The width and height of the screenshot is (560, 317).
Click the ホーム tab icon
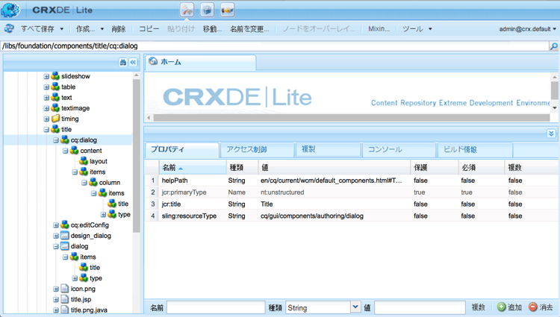pyautogui.click(x=153, y=61)
